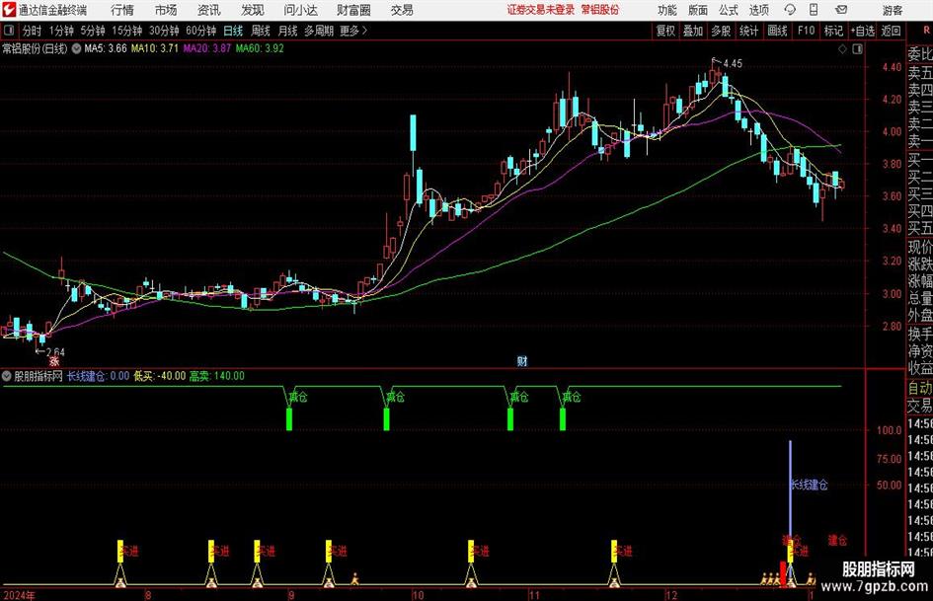Click the 通达信 red logo icon
Screen dimensions: 933x601
pyautogui.click(x=9, y=10)
